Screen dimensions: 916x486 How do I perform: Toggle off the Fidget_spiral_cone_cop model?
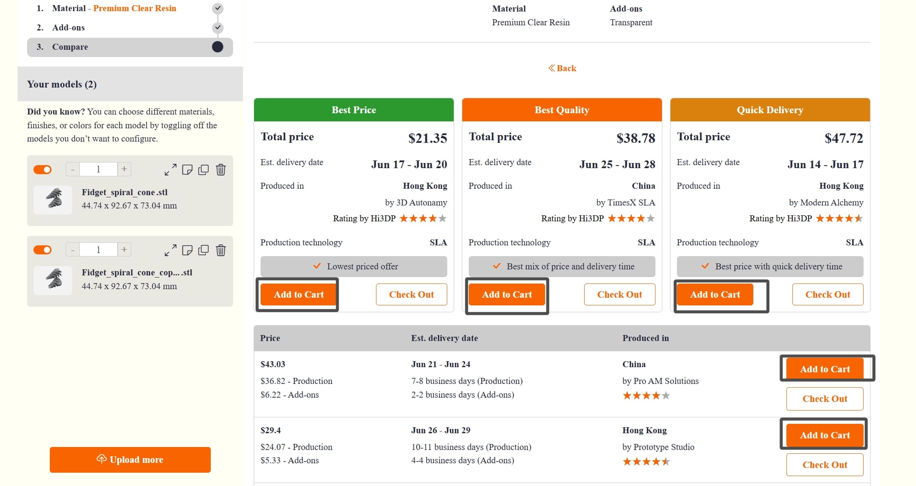[42, 250]
